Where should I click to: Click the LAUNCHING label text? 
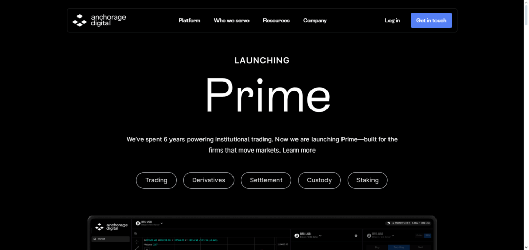262,60
